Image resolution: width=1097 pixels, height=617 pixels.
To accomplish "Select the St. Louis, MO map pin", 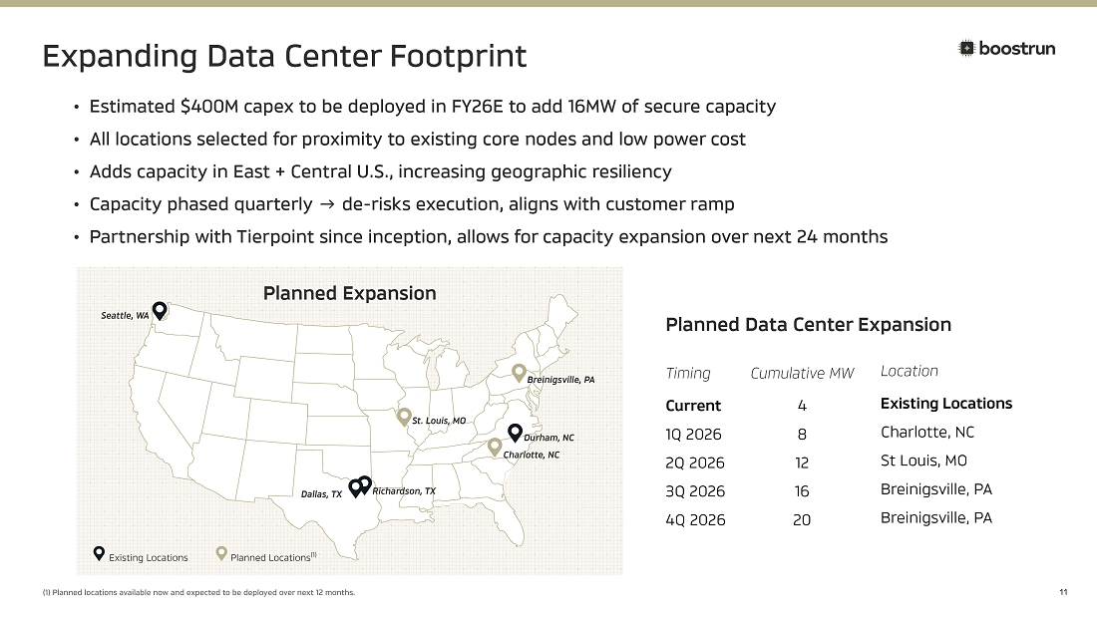I will click(404, 416).
